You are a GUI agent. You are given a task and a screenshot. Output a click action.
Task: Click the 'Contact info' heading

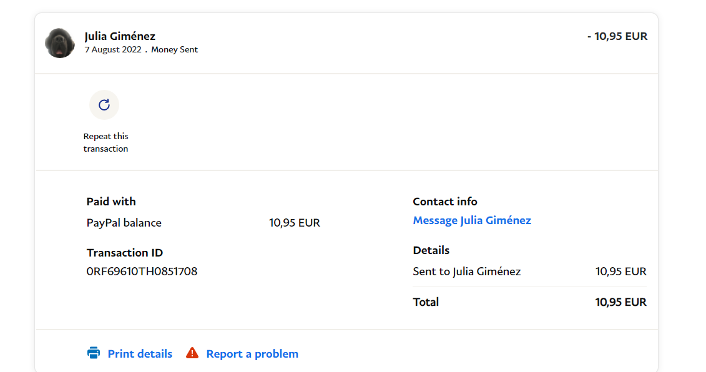point(445,202)
